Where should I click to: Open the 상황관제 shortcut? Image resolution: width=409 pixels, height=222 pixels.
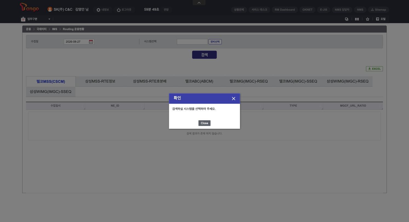tap(239, 10)
